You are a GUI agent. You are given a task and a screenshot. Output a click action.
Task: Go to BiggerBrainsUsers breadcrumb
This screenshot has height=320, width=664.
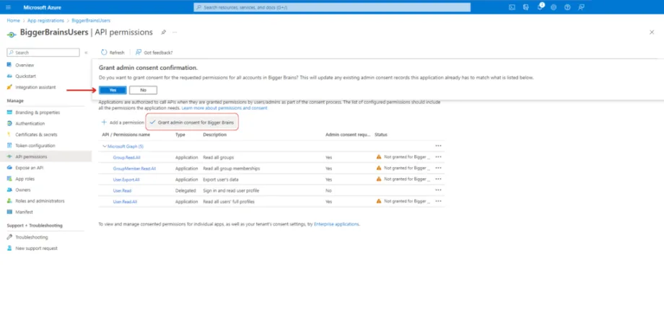click(x=91, y=20)
